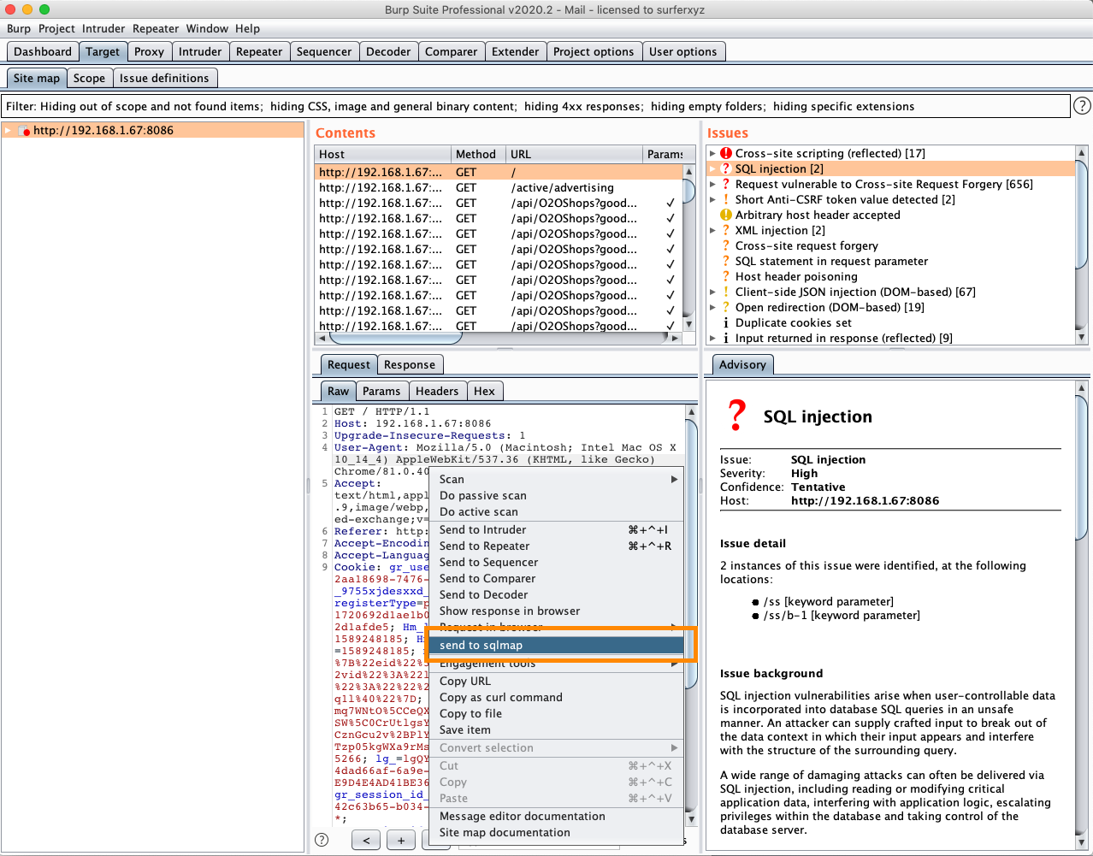Open the Issue definitions sub-tab

164,79
